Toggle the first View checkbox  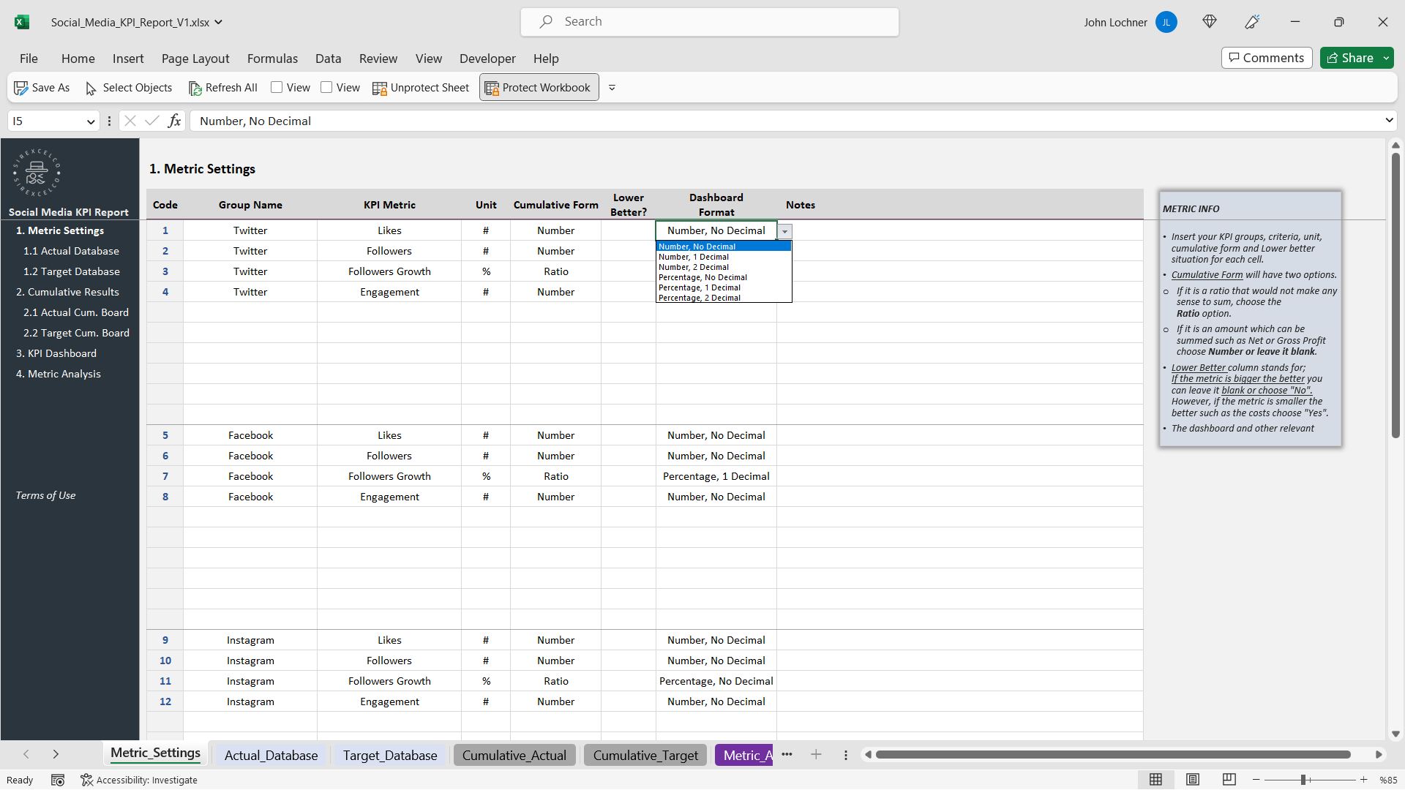click(x=277, y=87)
